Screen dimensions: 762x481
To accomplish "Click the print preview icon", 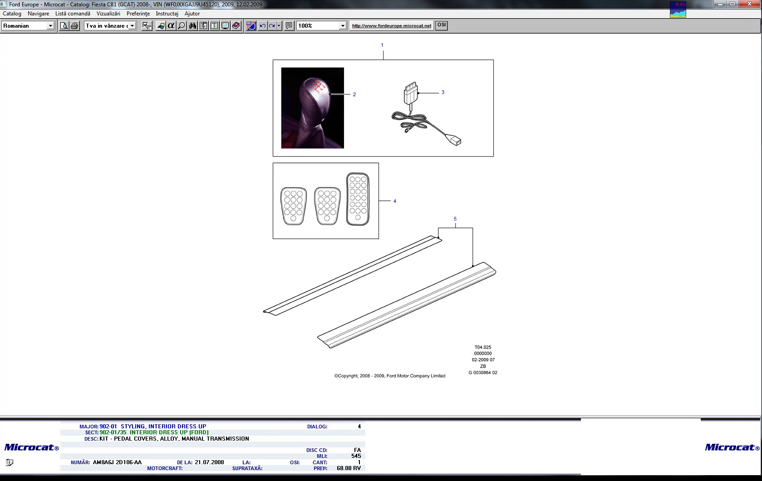I will 64,26.
